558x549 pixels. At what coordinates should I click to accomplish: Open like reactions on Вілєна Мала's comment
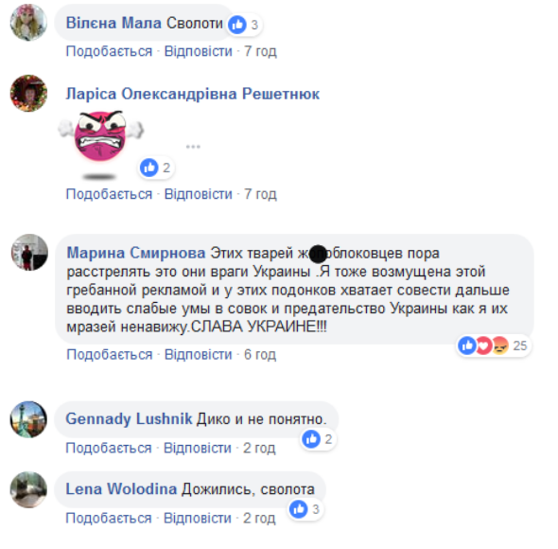(245, 25)
